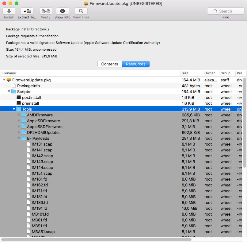
Task: Click the View Files magnifier icon
Action: [81, 11]
